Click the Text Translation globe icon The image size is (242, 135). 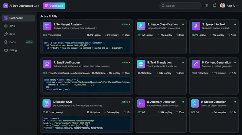(141, 64)
